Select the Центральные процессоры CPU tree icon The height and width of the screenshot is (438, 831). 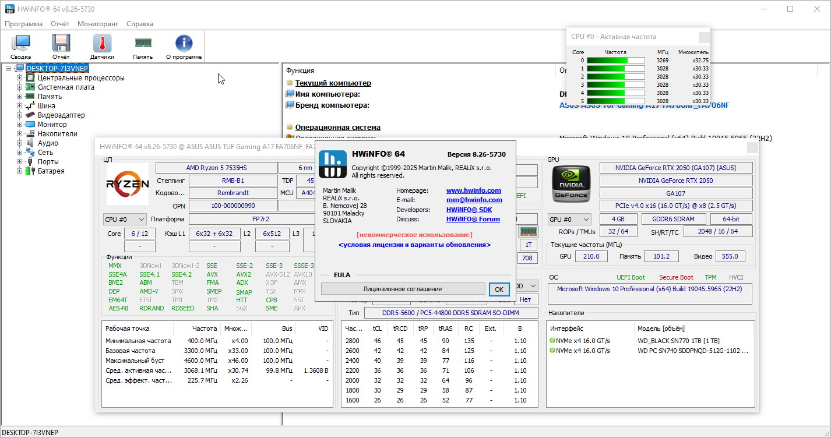30,78
